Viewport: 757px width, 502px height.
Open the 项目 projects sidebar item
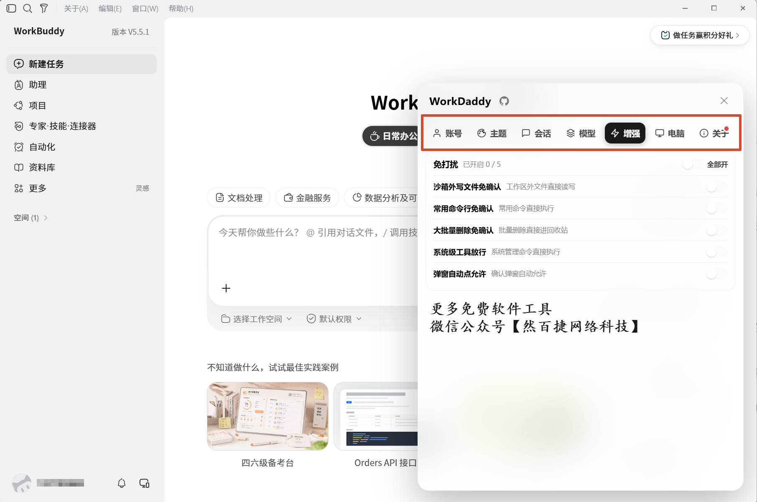coord(82,105)
